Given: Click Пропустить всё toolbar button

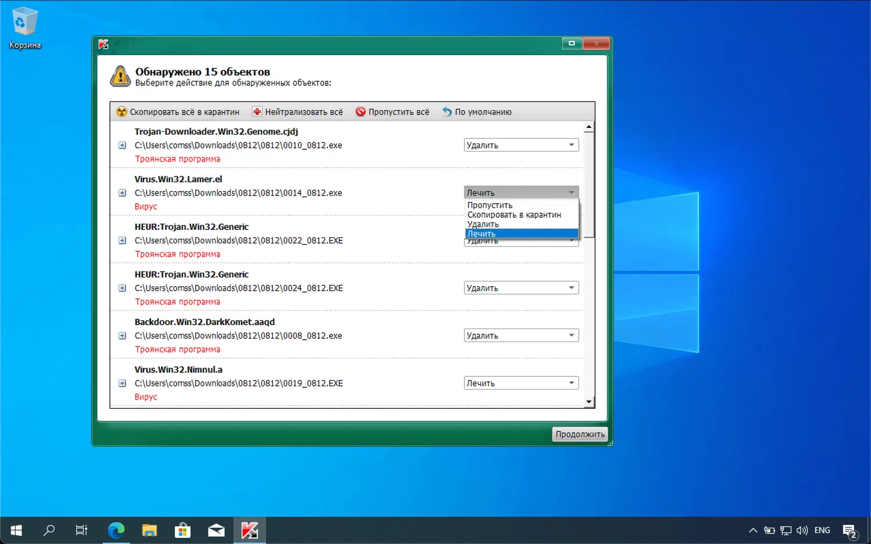Looking at the screenshot, I should 393,111.
